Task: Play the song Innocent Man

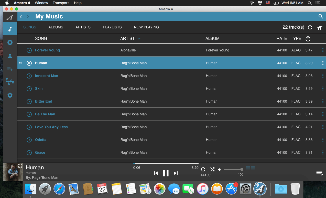Action: 29,76
